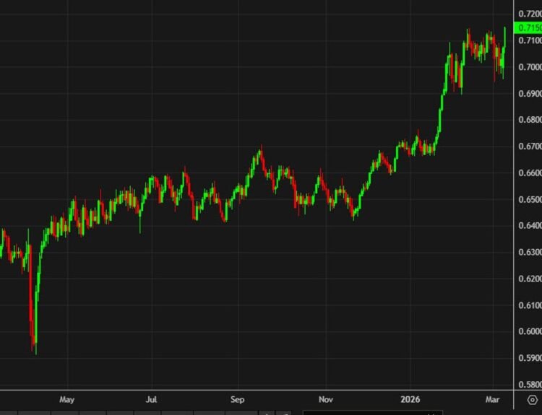Click the 0.6900 price axis label

530,94
